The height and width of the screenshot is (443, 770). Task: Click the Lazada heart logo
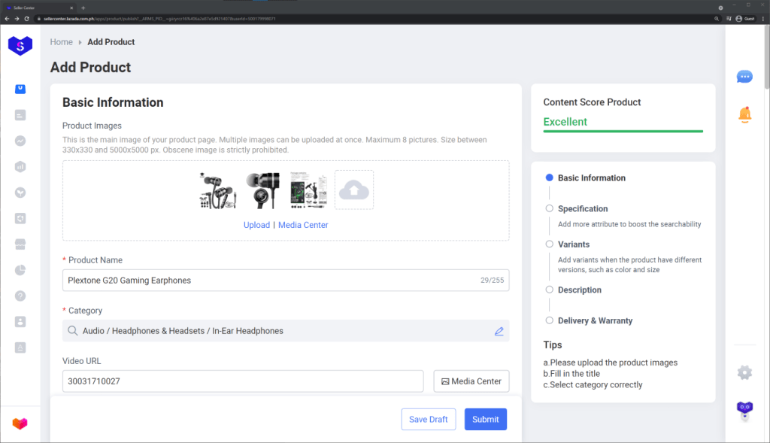tap(20, 424)
